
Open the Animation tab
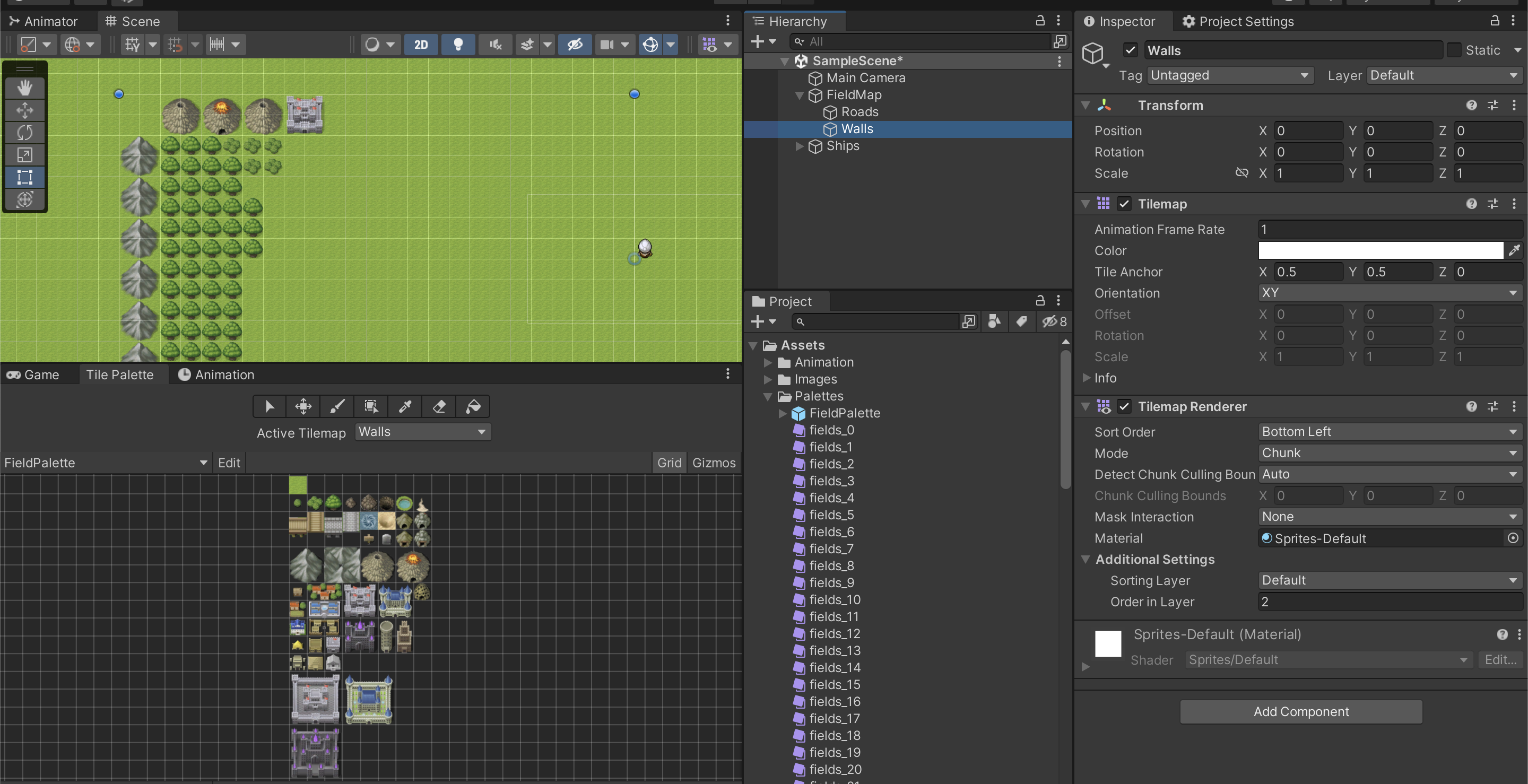coord(216,375)
